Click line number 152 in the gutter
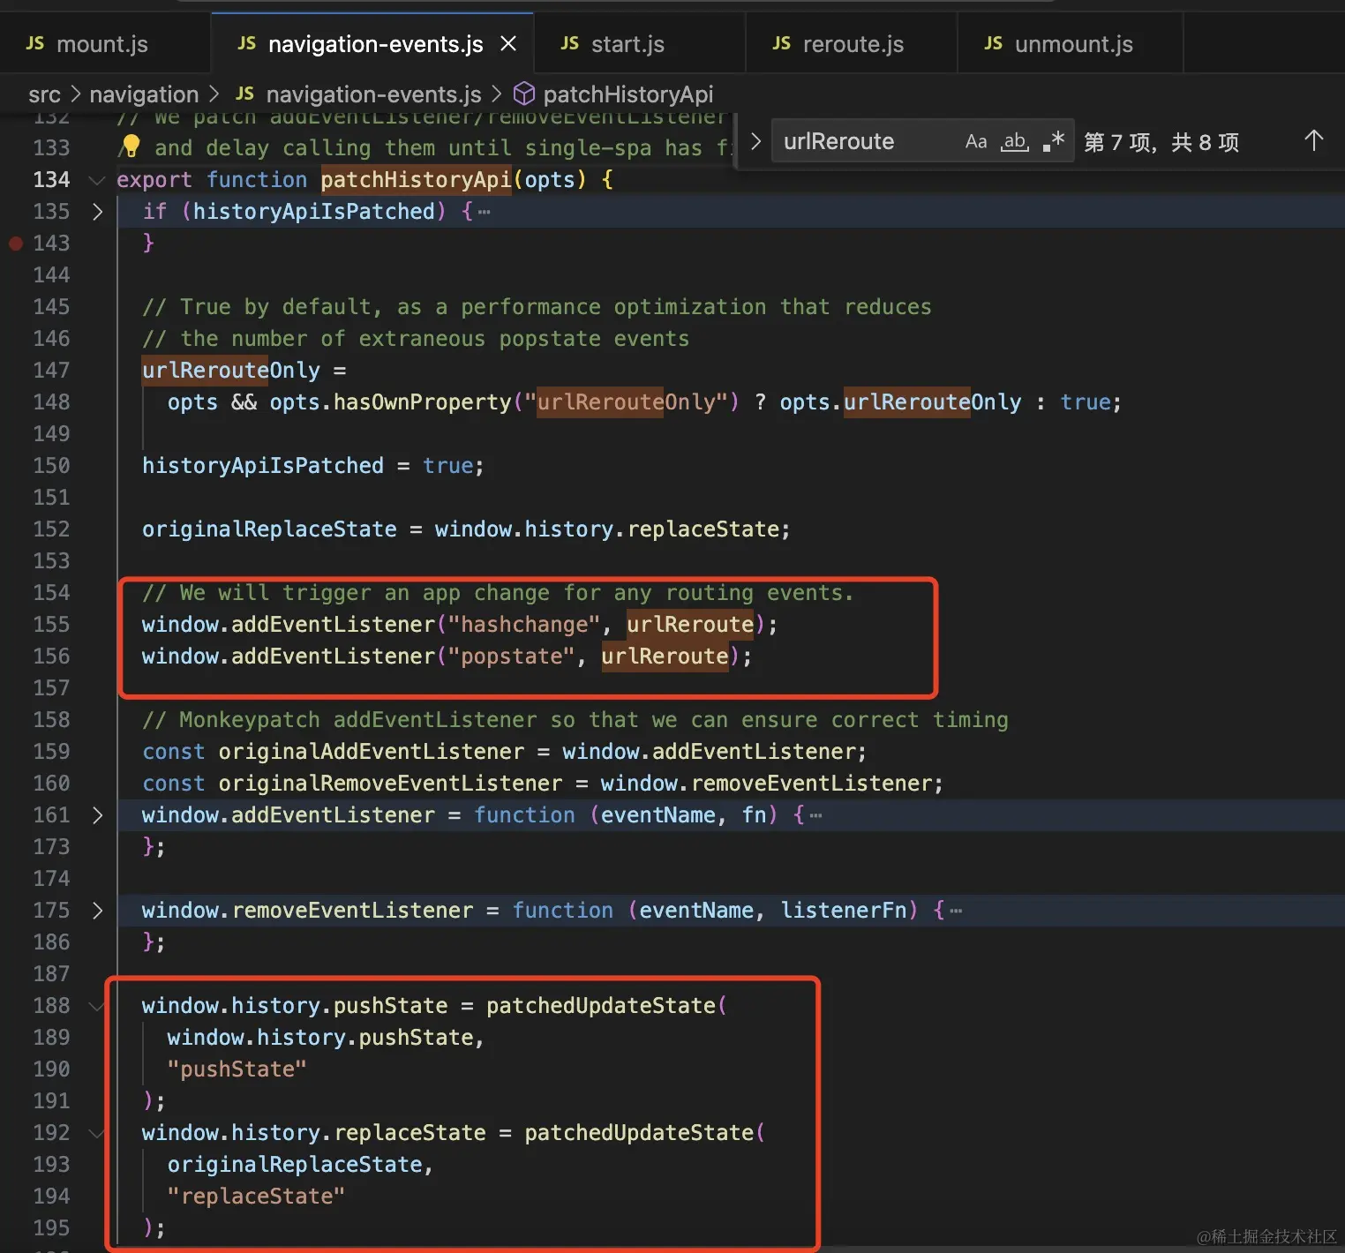This screenshot has height=1253, width=1345. (51, 529)
